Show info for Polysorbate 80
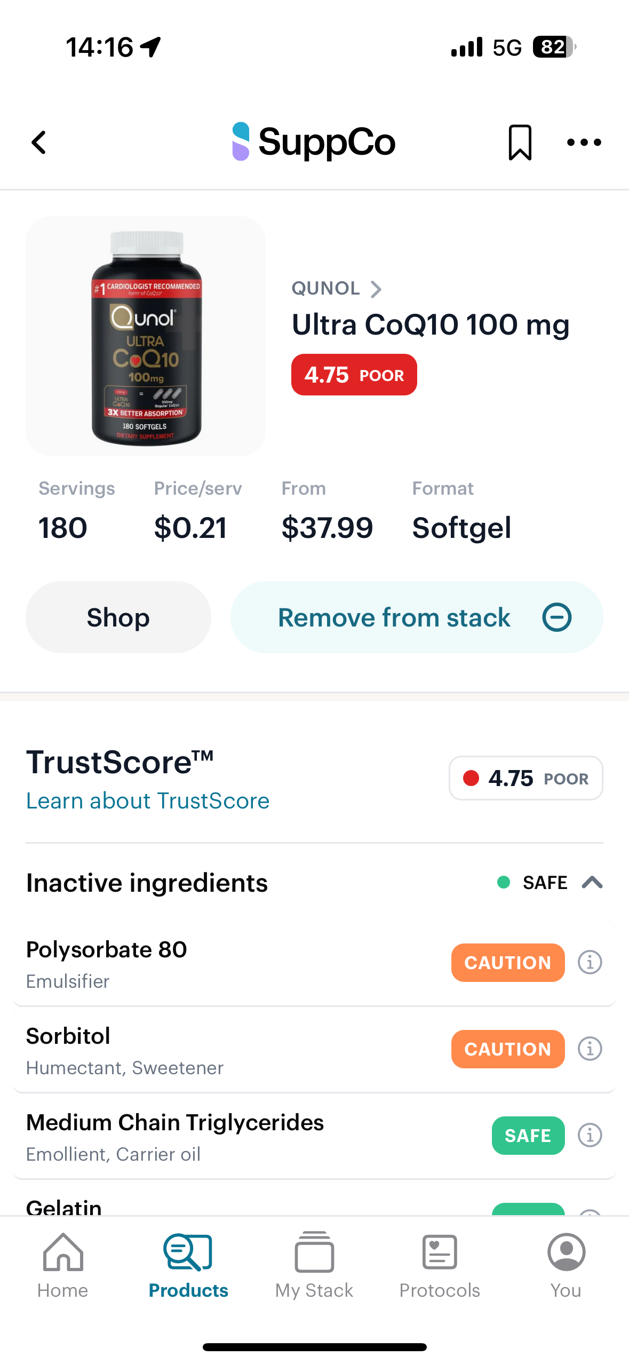This screenshot has height=1364, width=629. [590, 963]
